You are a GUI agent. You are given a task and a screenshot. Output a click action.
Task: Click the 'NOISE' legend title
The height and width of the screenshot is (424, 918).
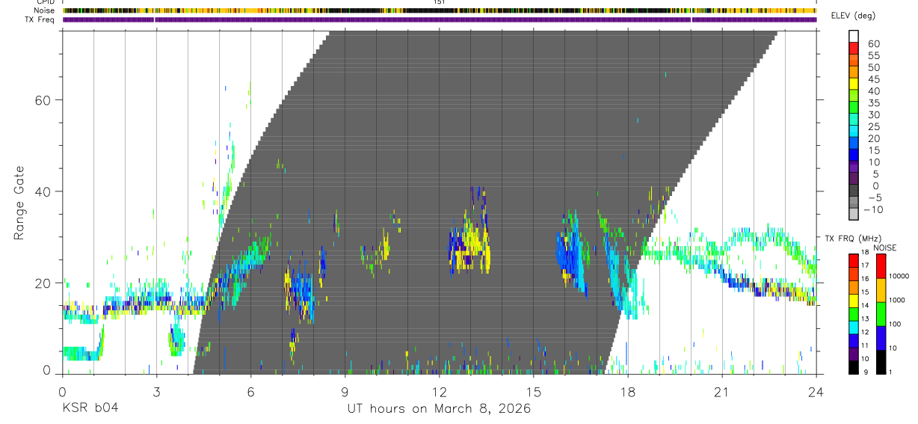[x=884, y=248]
